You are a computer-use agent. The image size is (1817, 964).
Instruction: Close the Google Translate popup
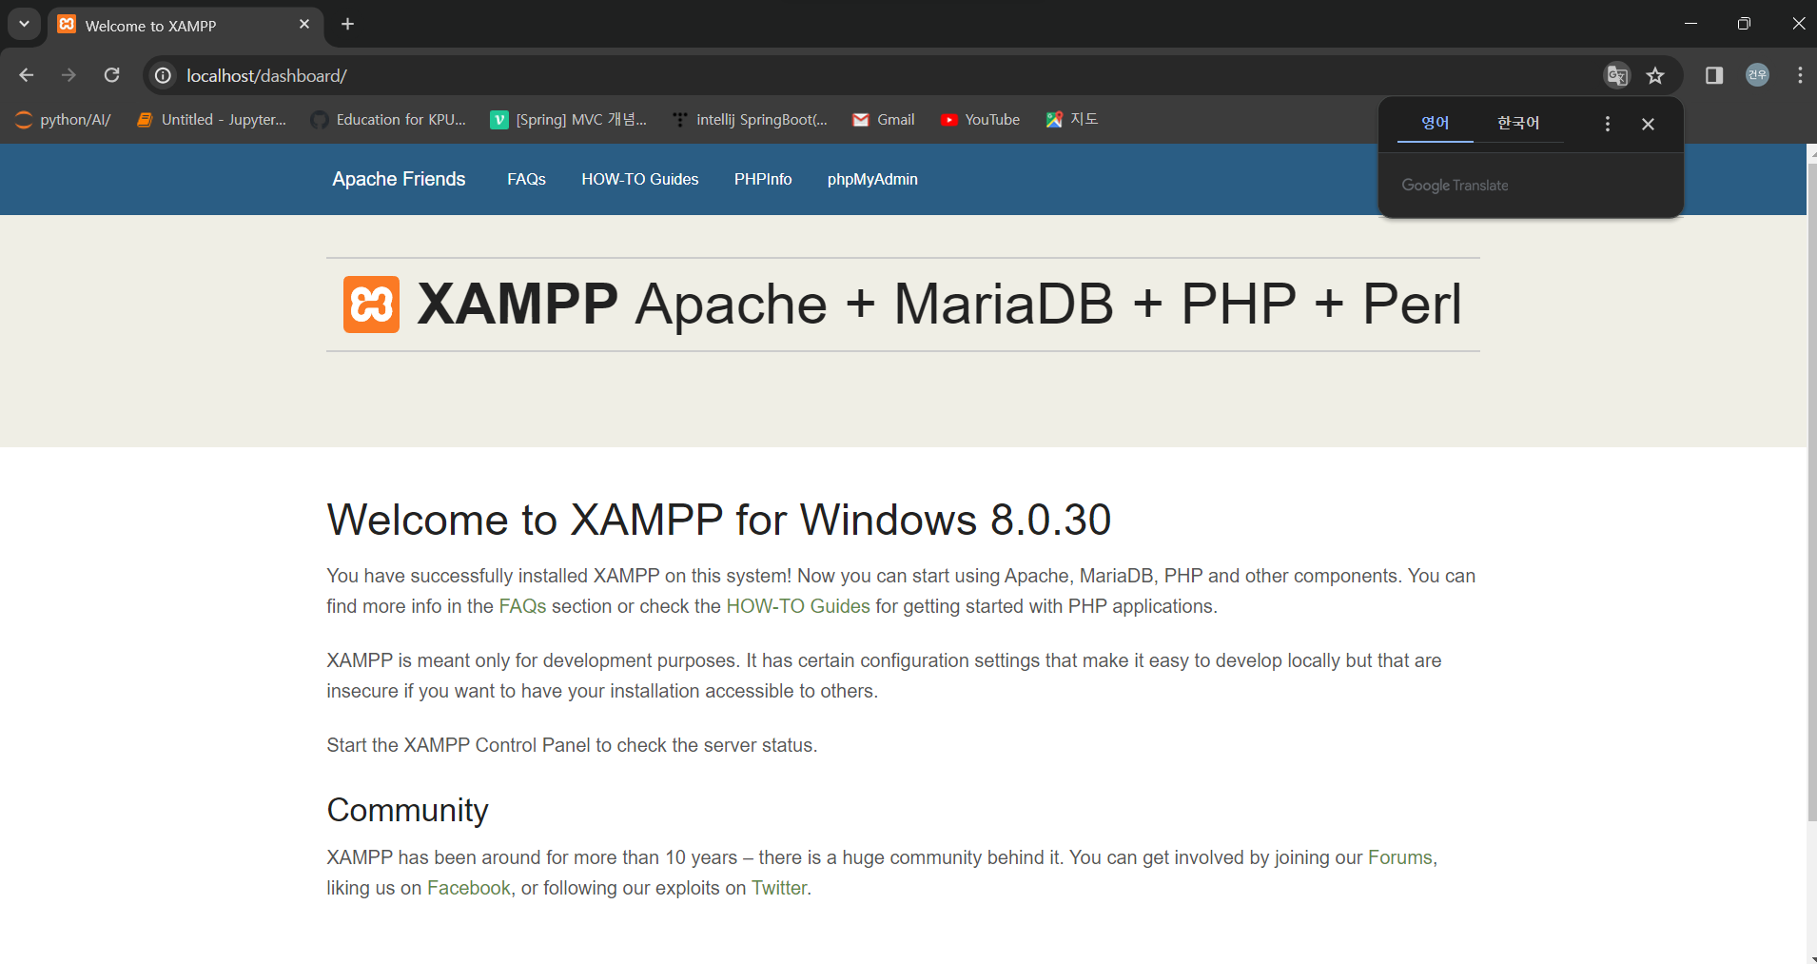tap(1649, 124)
